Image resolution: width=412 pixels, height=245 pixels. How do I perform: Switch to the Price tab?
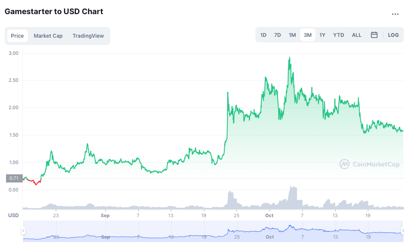[17, 36]
